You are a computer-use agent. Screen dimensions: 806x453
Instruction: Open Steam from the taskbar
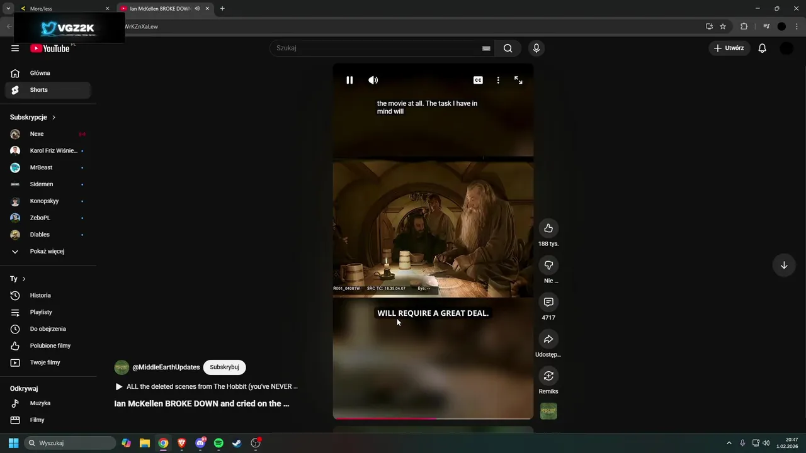[x=237, y=443]
